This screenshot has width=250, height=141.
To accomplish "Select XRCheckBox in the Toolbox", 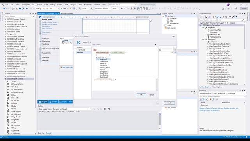I will [x=15, y=98].
